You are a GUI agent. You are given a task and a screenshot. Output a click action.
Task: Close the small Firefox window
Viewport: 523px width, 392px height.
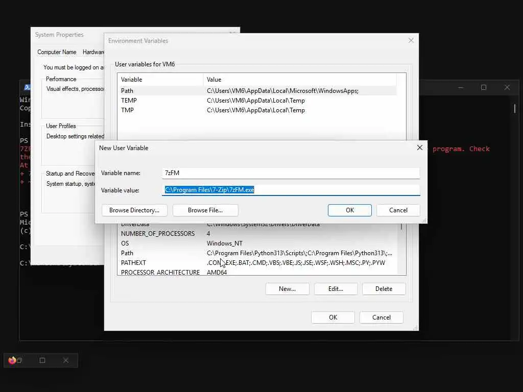[x=66, y=360]
